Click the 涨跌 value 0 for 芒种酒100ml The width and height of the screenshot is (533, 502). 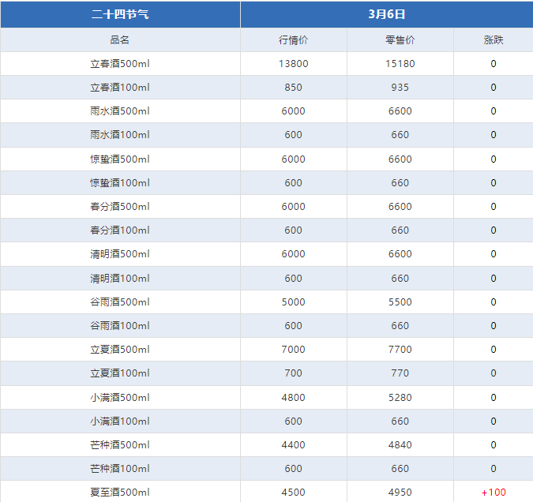pyautogui.click(x=494, y=469)
